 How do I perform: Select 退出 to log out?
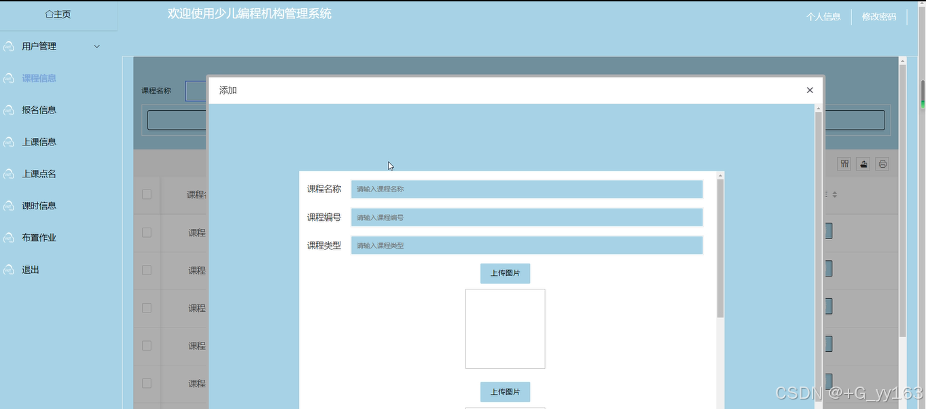pyautogui.click(x=31, y=270)
